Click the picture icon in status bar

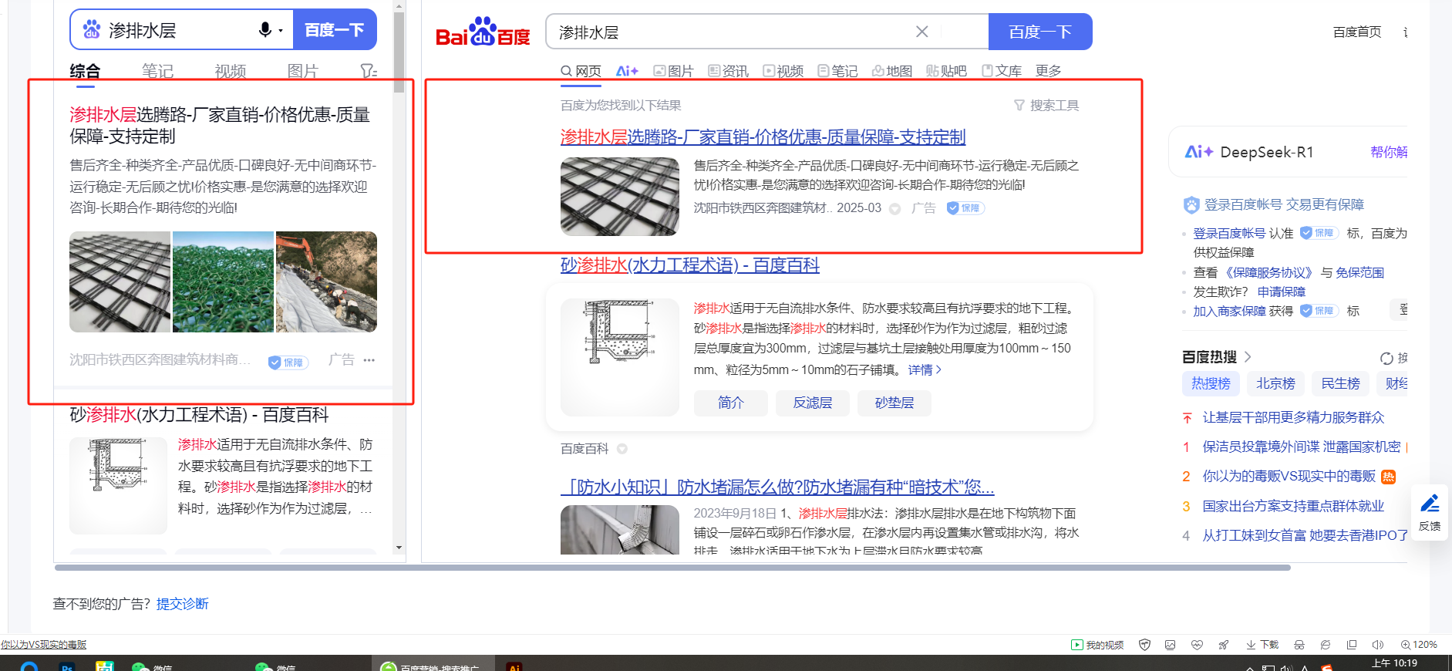1171,645
